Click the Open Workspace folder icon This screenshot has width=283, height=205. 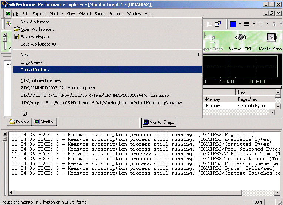pyautogui.click(x=17, y=29)
